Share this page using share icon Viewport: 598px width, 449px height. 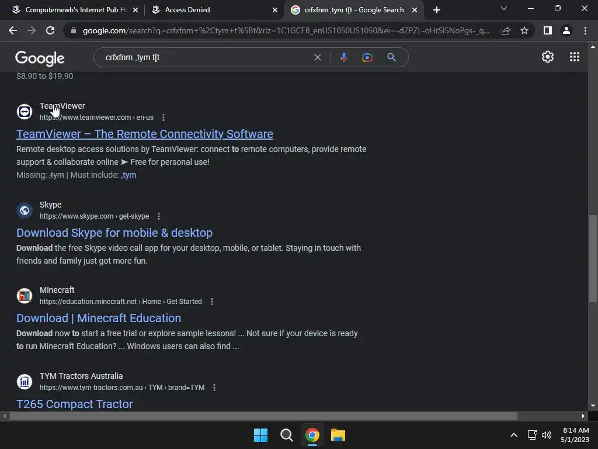point(506,30)
